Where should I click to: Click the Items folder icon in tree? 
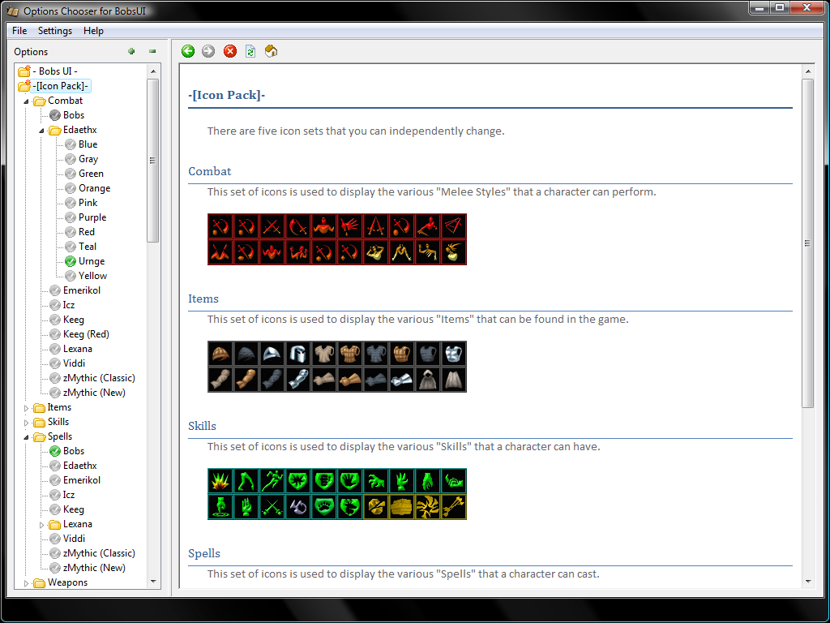coord(40,407)
